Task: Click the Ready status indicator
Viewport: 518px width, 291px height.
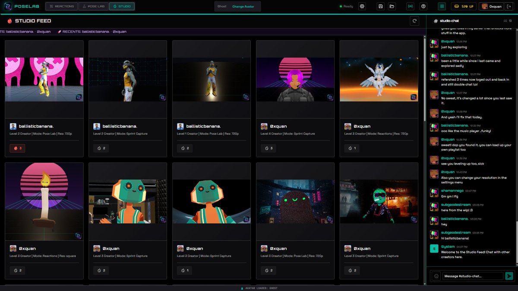Action: [346, 6]
